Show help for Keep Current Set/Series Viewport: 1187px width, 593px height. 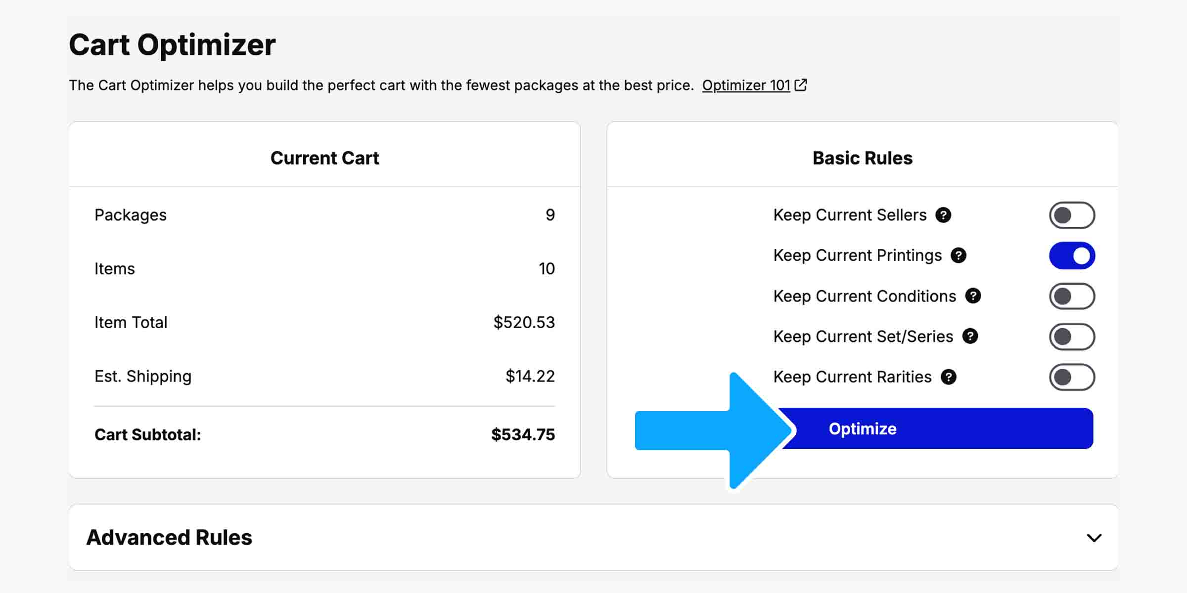tap(970, 337)
